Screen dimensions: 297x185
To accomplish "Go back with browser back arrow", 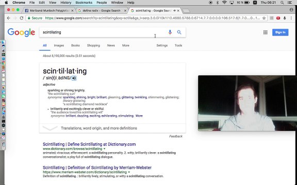I will point(9,18).
